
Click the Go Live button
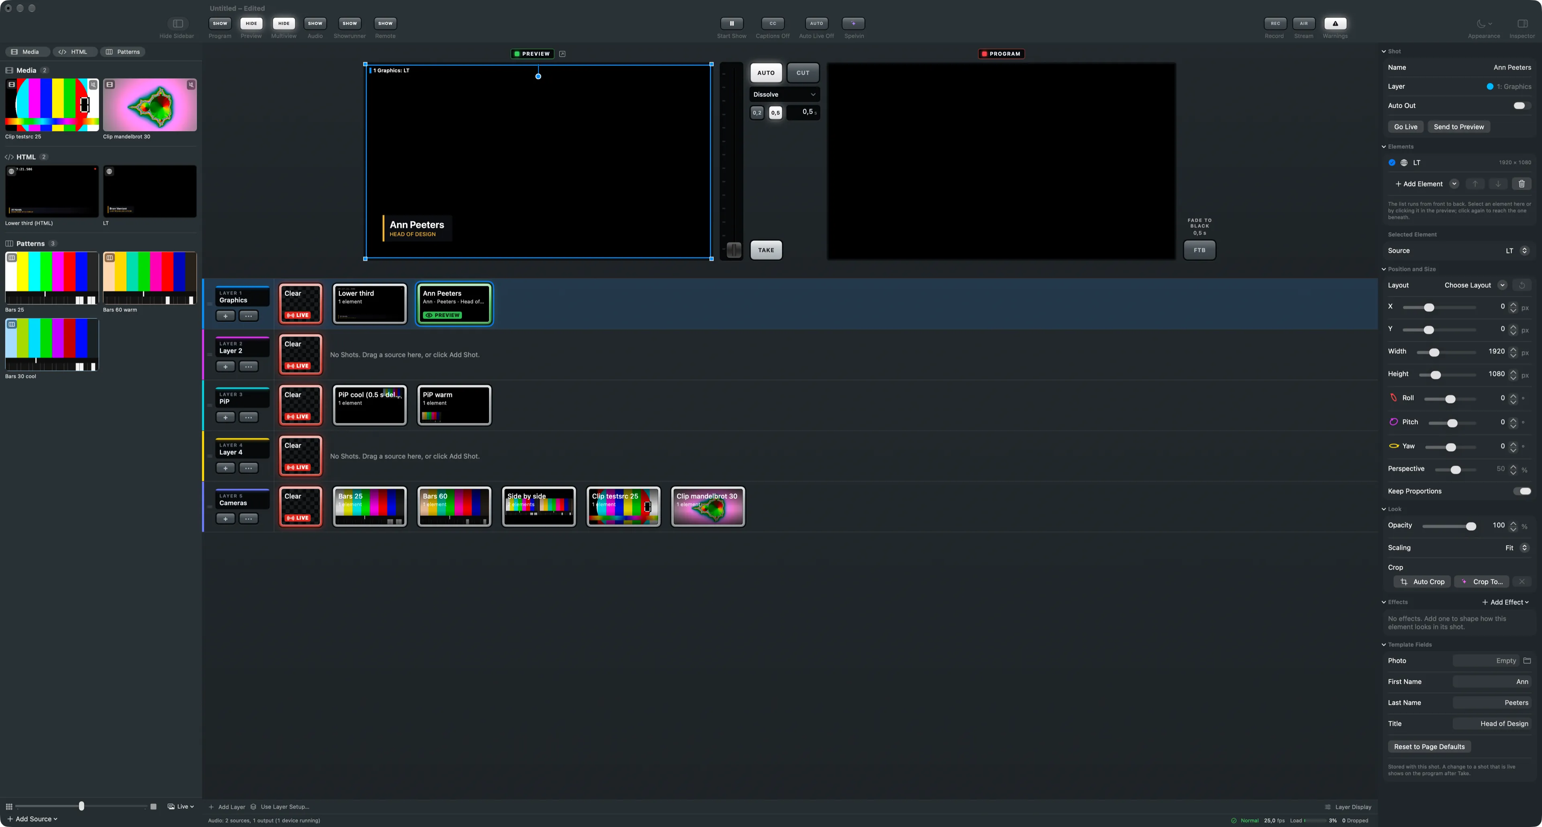pyautogui.click(x=1405, y=127)
